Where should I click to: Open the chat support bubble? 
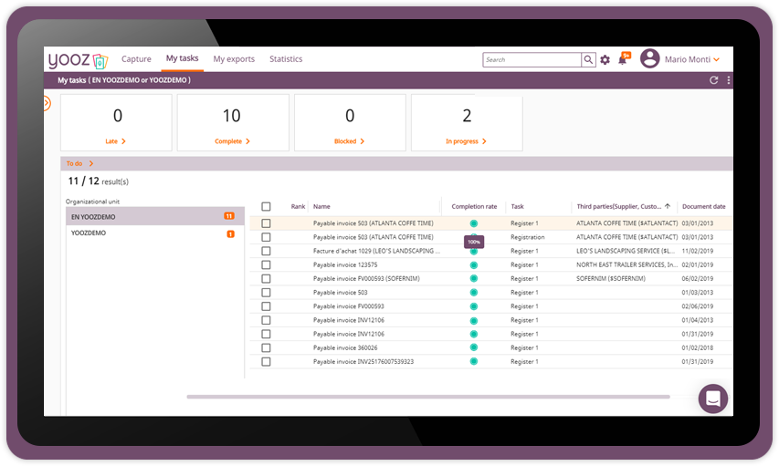(x=713, y=399)
